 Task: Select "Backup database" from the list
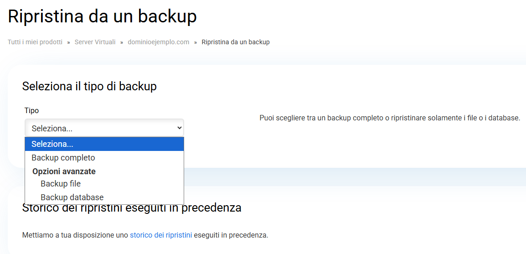[72, 197]
